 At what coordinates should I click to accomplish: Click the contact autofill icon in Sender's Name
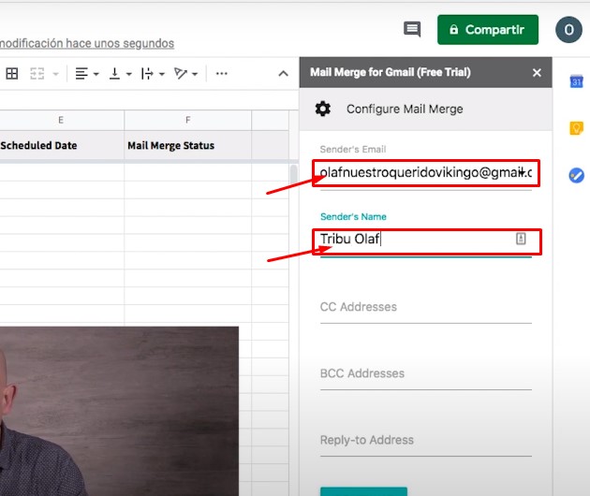[x=521, y=239]
